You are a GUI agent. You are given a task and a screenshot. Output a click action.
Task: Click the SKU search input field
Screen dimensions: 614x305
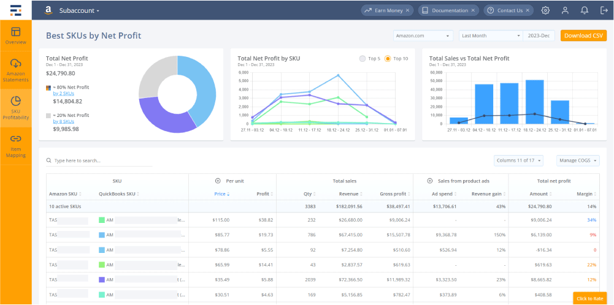[x=101, y=160]
